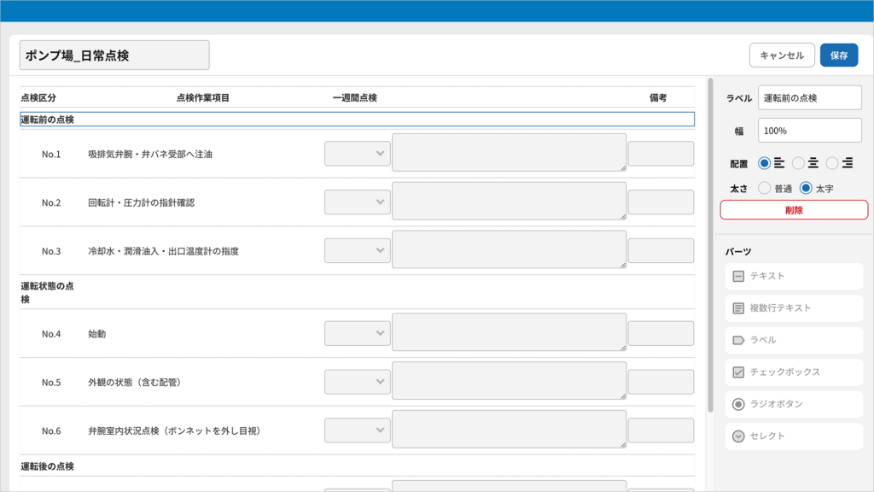The height and width of the screenshot is (492, 874).
Task: Click the 備考 remarks field in No.5 row
Action: tap(661, 382)
